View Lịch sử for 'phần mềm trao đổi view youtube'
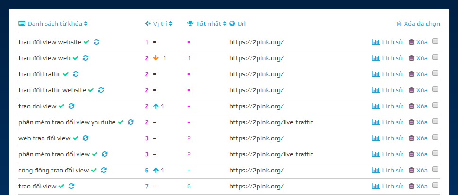 click(x=387, y=122)
